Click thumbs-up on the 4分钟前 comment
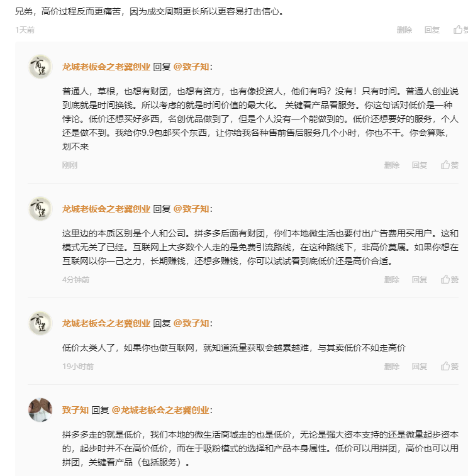This screenshot has height=476, width=468. [x=449, y=279]
